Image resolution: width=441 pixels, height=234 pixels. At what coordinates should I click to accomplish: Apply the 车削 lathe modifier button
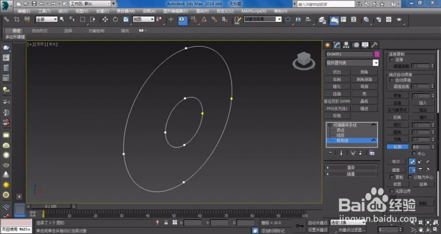tap(337, 79)
